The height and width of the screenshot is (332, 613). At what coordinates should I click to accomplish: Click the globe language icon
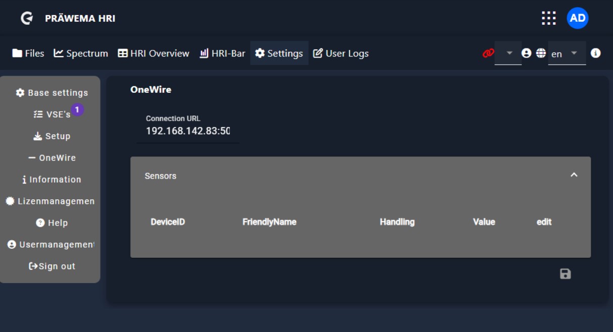point(541,53)
